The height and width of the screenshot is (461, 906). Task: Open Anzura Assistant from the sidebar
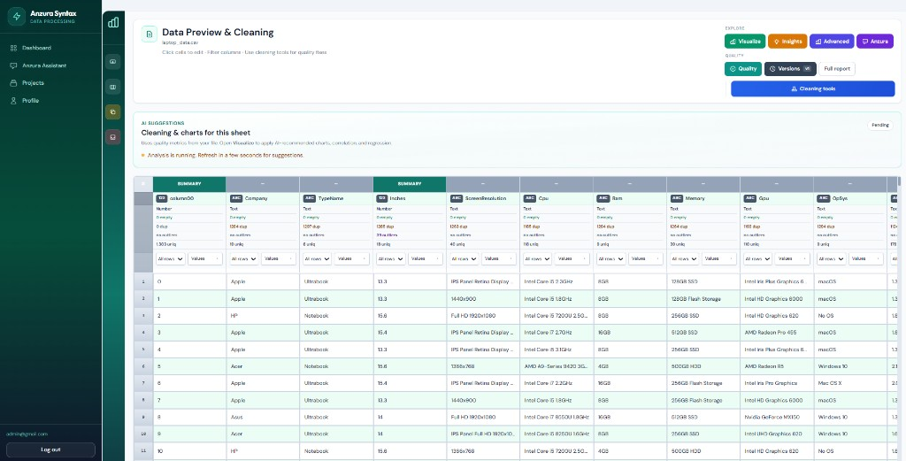pyautogui.click(x=50, y=65)
